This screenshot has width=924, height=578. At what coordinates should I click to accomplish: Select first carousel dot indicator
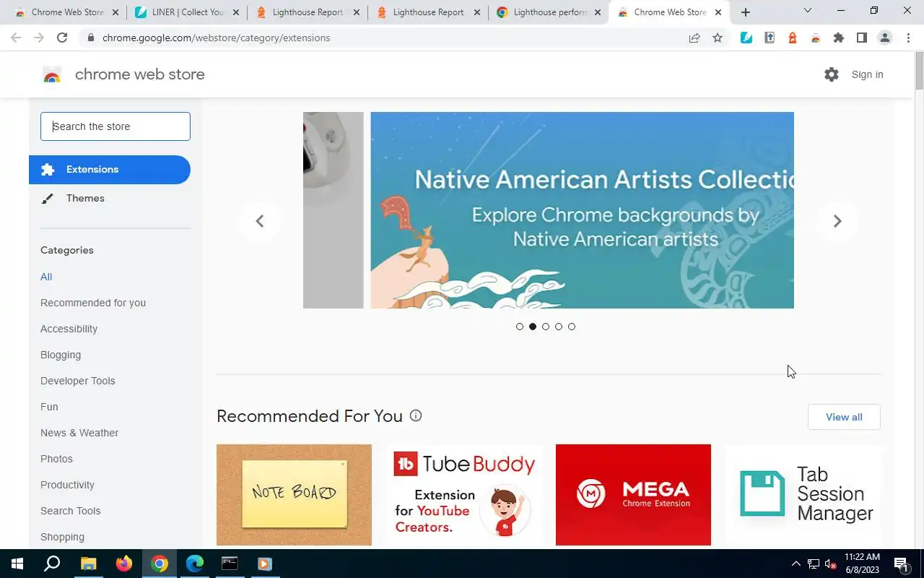pyautogui.click(x=520, y=327)
